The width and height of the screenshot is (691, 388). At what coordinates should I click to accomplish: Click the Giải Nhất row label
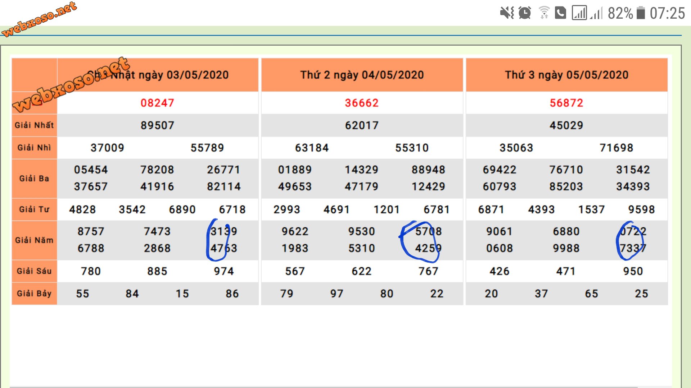tap(34, 125)
